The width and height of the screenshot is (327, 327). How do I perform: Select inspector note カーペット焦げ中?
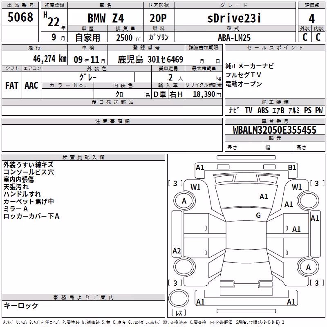coord(29,202)
